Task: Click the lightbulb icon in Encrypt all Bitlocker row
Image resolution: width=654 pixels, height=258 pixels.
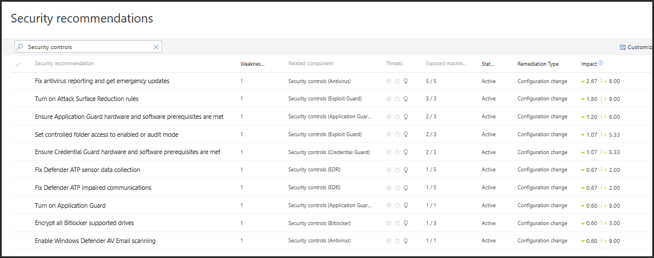Action: click(406, 223)
